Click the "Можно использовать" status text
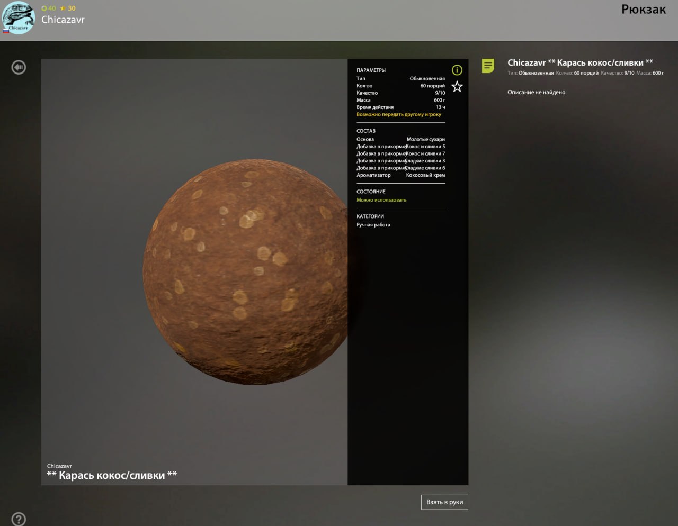Viewport: 678px width, 526px height. pyautogui.click(x=381, y=200)
